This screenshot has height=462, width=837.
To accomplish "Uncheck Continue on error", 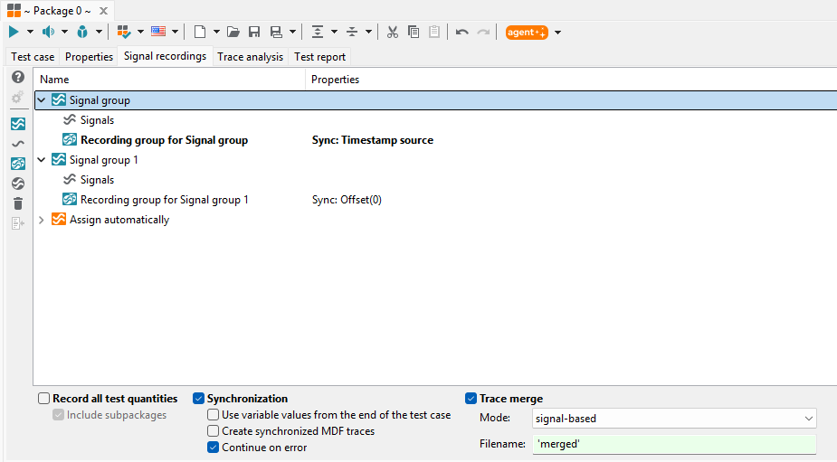I will pos(213,447).
